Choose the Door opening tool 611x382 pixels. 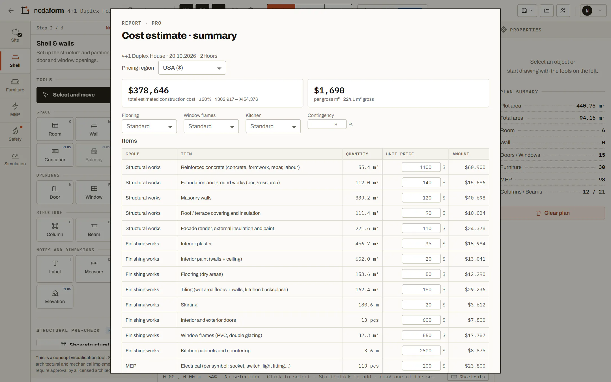click(55, 192)
